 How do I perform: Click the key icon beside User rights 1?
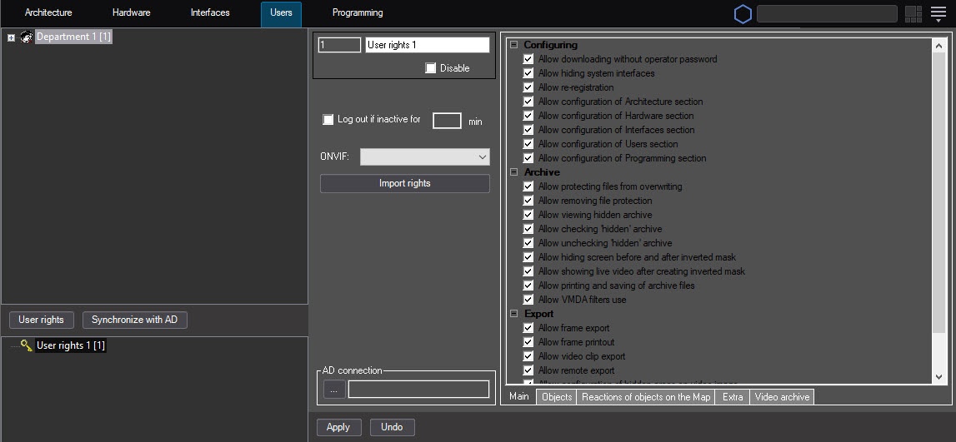point(27,345)
